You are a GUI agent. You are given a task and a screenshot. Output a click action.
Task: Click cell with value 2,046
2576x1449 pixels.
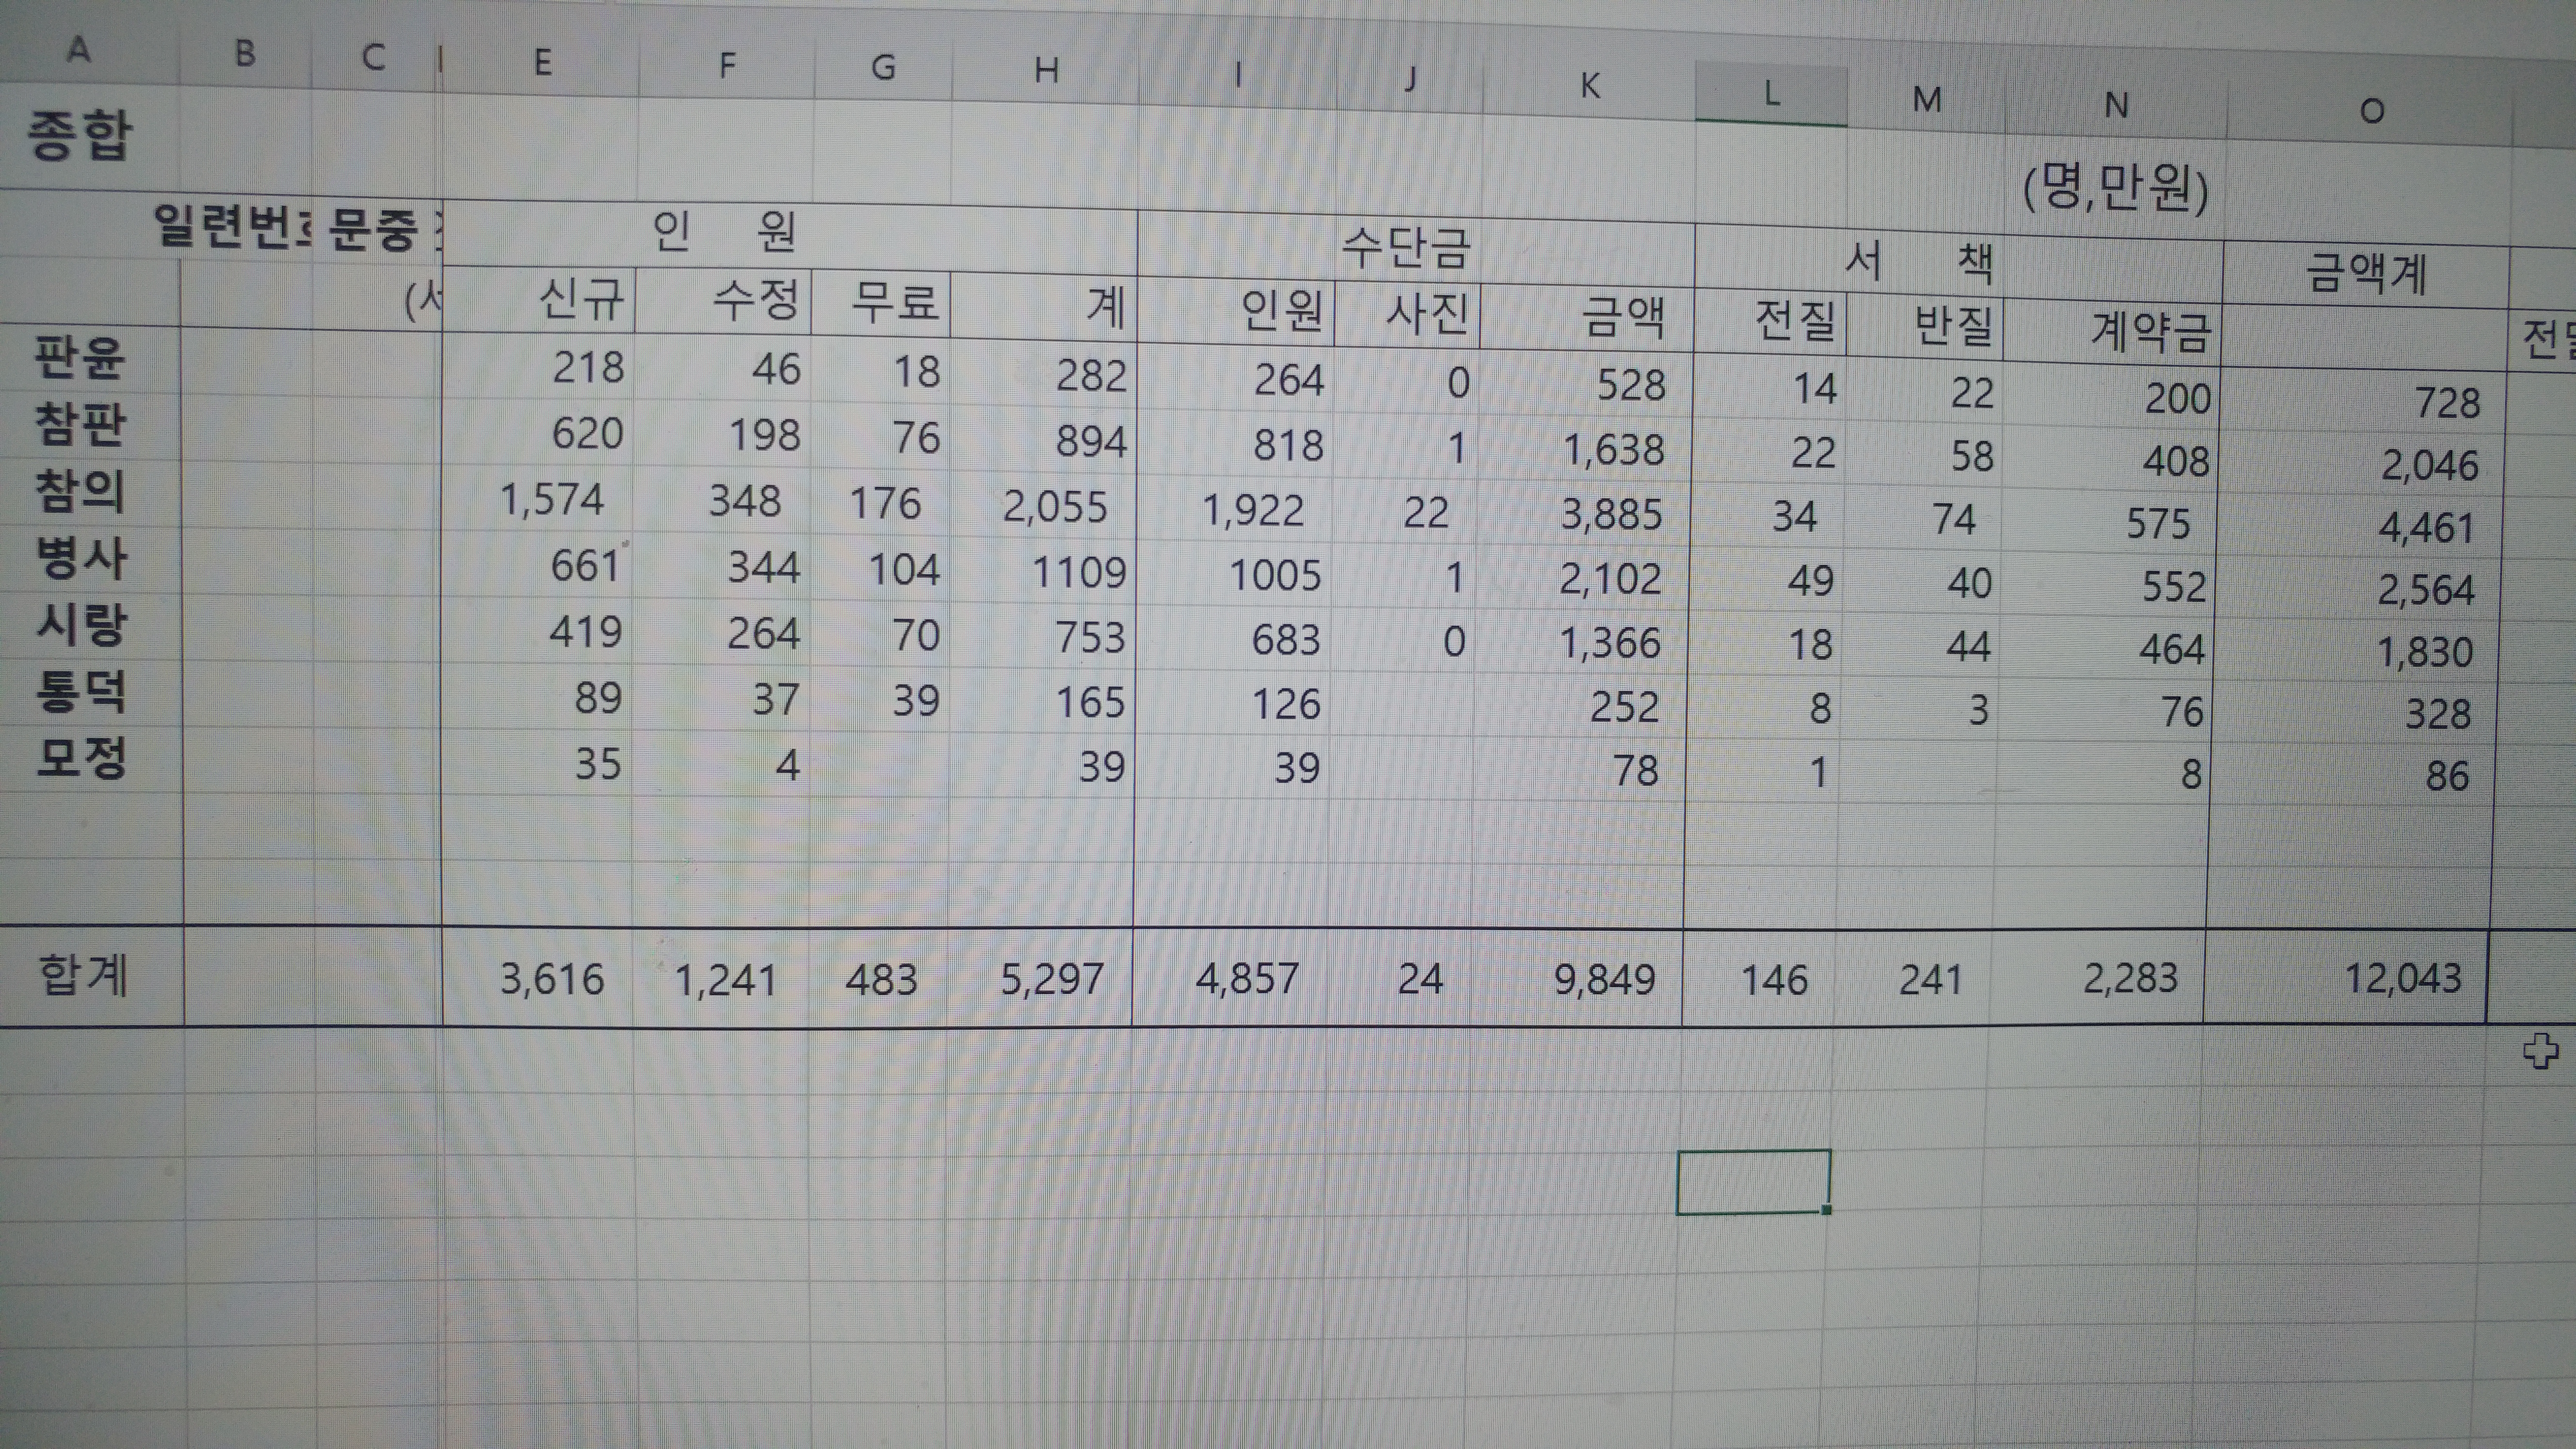point(2429,465)
